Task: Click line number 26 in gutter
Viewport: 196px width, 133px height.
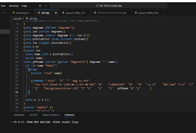Action: click(x=17, y=92)
